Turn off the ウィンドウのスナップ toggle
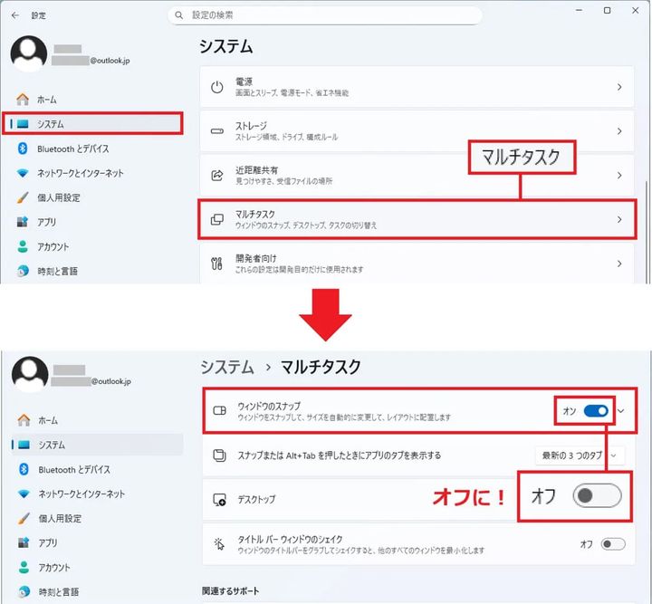This screenshot has height=604, width=652. tap(596, 411)
